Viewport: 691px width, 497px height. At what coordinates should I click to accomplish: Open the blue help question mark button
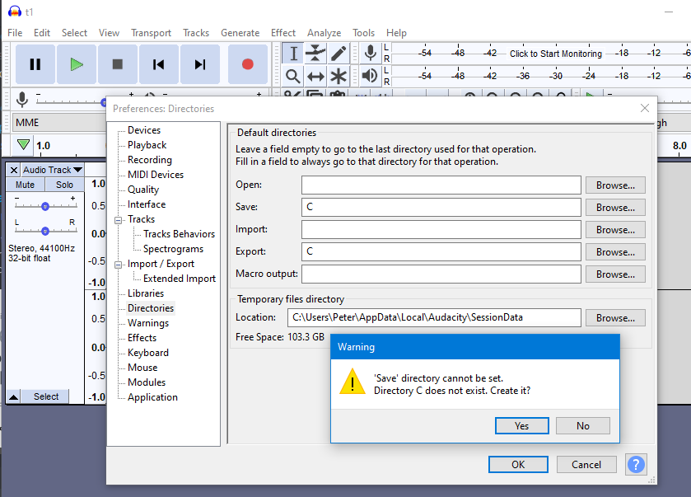tap(636, 464)
